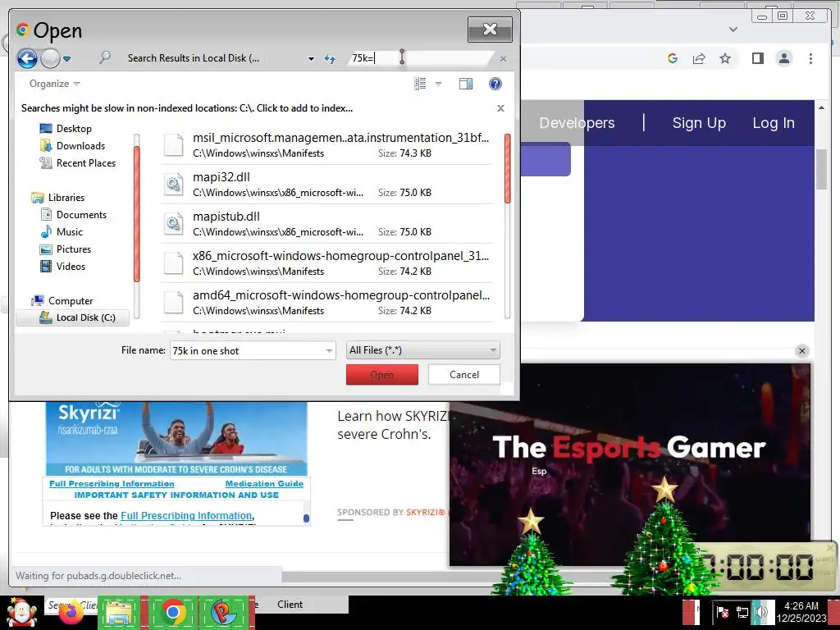Click the Santa Start button
The image size is (840, 630).
coord(21,612)
